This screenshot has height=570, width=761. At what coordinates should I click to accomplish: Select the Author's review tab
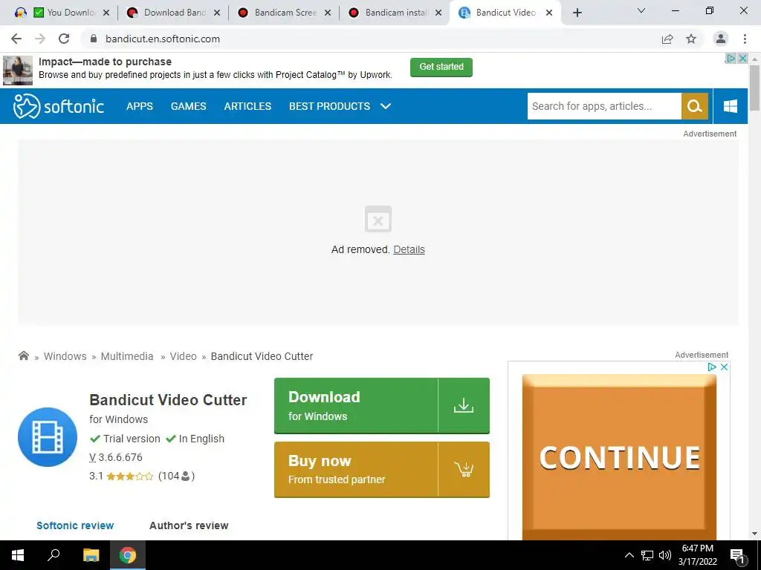(x=189, y=525)
